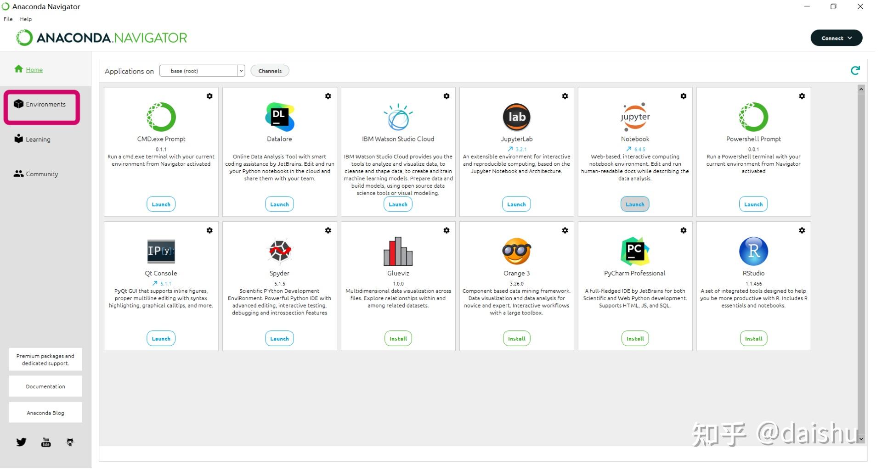Click the Anaconda Navigator logo
This screenshot has width=882, height=470.
(102, 38)
